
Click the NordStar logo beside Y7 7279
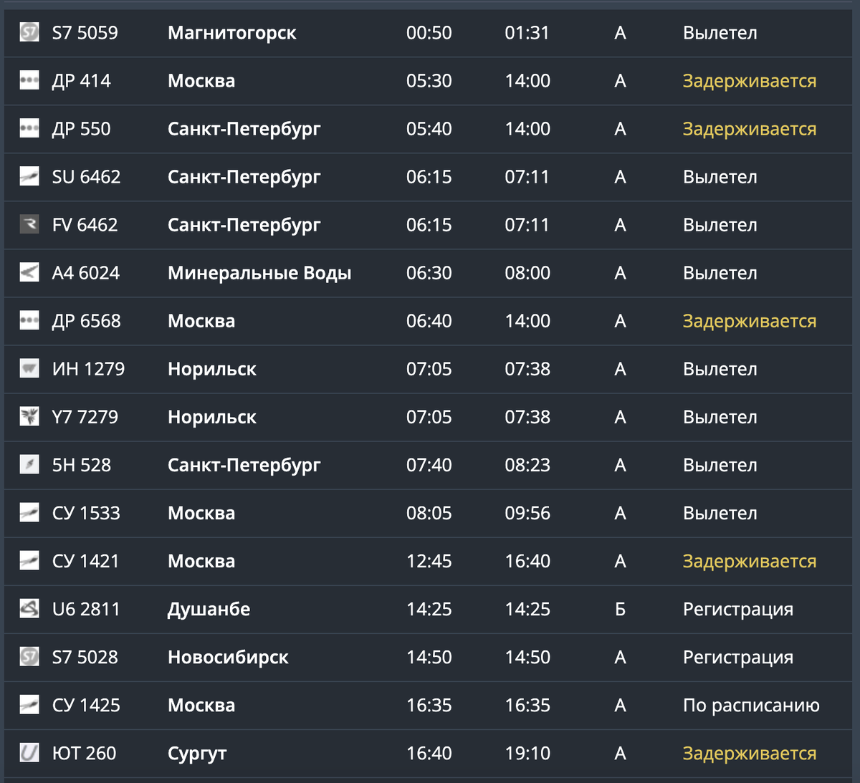pos(29,416)
